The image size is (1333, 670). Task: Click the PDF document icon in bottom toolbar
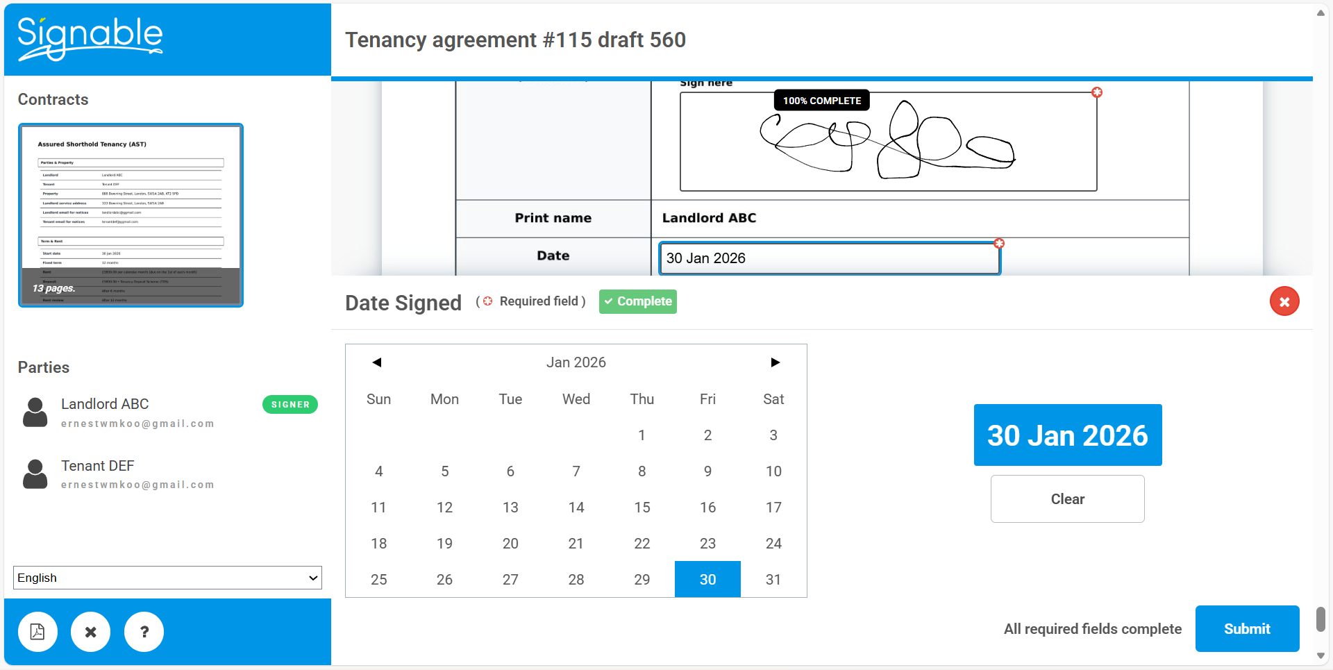(37, 632)
